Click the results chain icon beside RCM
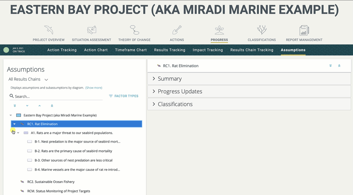The height and width of the screenshot is (195, 353). [22, 191]
